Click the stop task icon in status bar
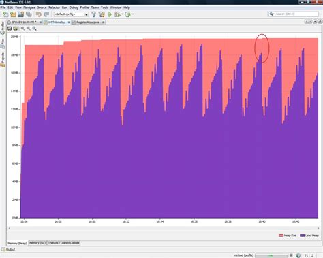 coord(291,255)
